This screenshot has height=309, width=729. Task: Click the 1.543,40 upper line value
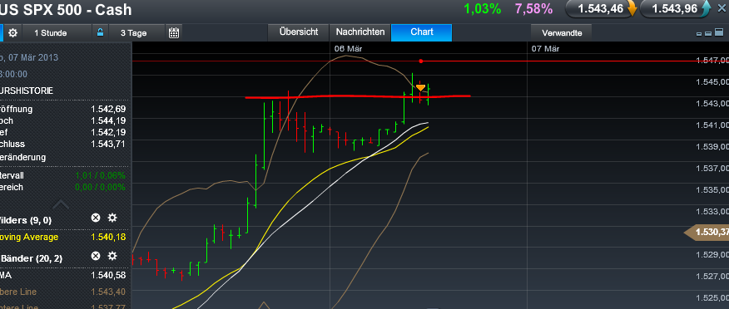pyautogui.click(x=108, y=292)
